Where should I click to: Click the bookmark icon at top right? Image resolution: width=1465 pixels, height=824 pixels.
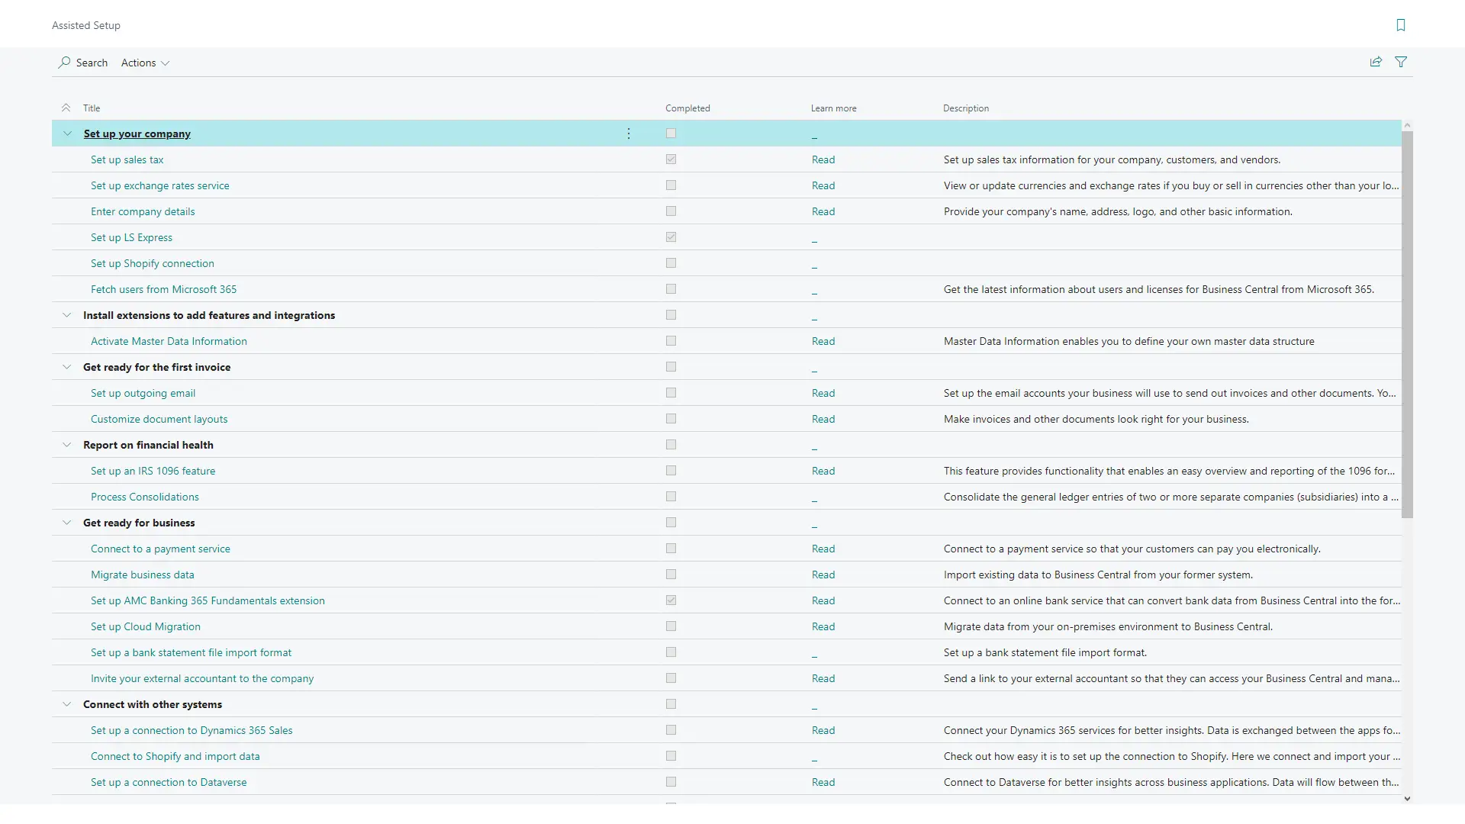click(1400, 25)
